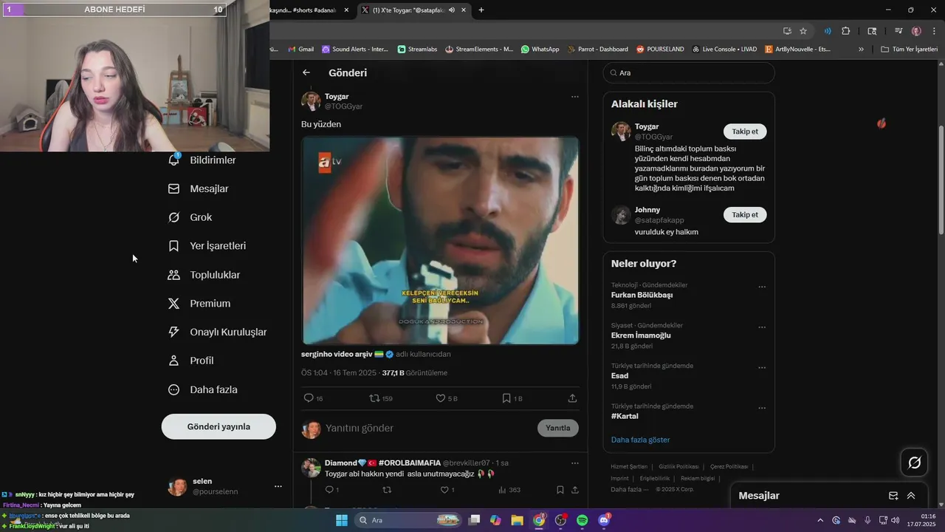Open Chrome profile avatar
Image resolution: width=945 pixels, height=532 pixels.
point(916,31)
